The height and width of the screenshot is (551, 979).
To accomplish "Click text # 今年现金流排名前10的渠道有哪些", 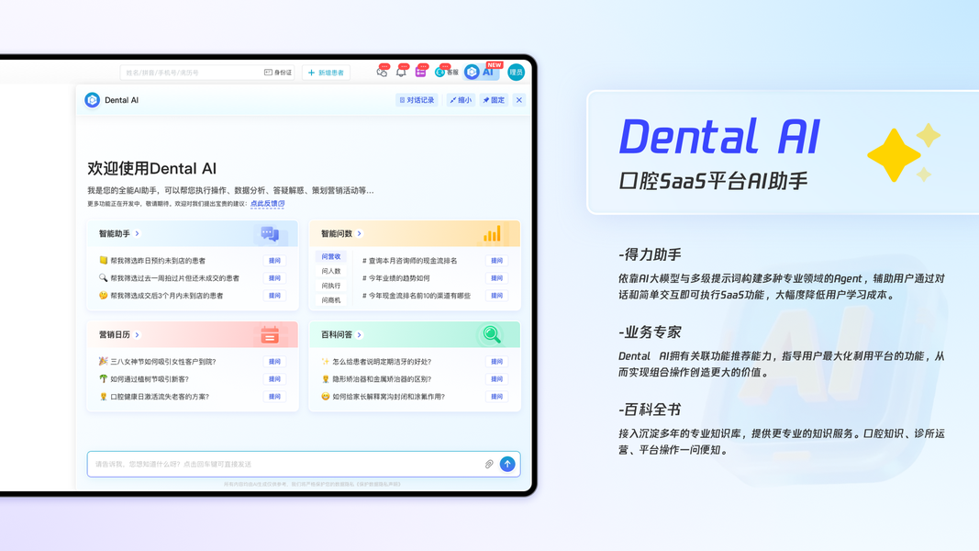I will tap(417, 296).
